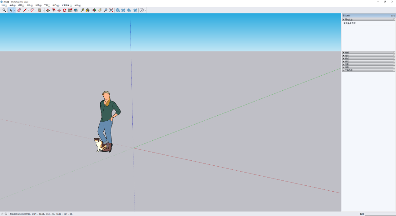Open the 文件(F) menu
The width and height of the screenshot is (396, 216).
pos(4,6)
